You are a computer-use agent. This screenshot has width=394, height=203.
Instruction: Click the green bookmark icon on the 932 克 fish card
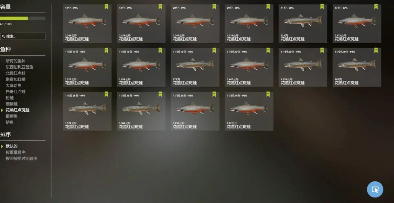322,7
